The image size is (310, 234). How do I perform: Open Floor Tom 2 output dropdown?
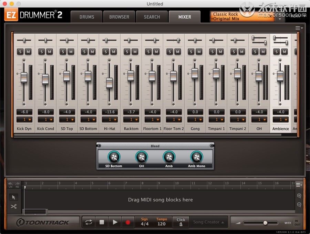(x=174, y=119)
